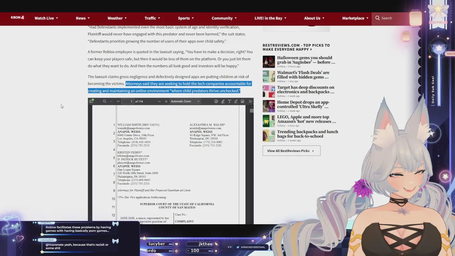Open Target deep discounts article

pyautogui.click(x=306, y=90)
